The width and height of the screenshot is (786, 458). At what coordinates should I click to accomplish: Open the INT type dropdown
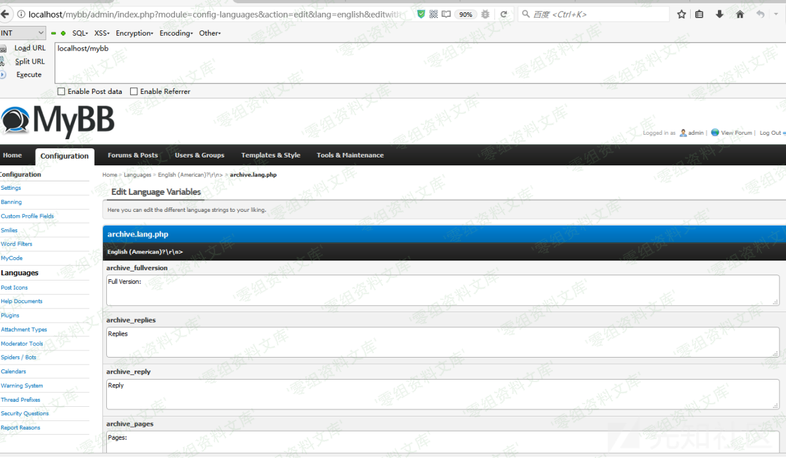point(23,33)
